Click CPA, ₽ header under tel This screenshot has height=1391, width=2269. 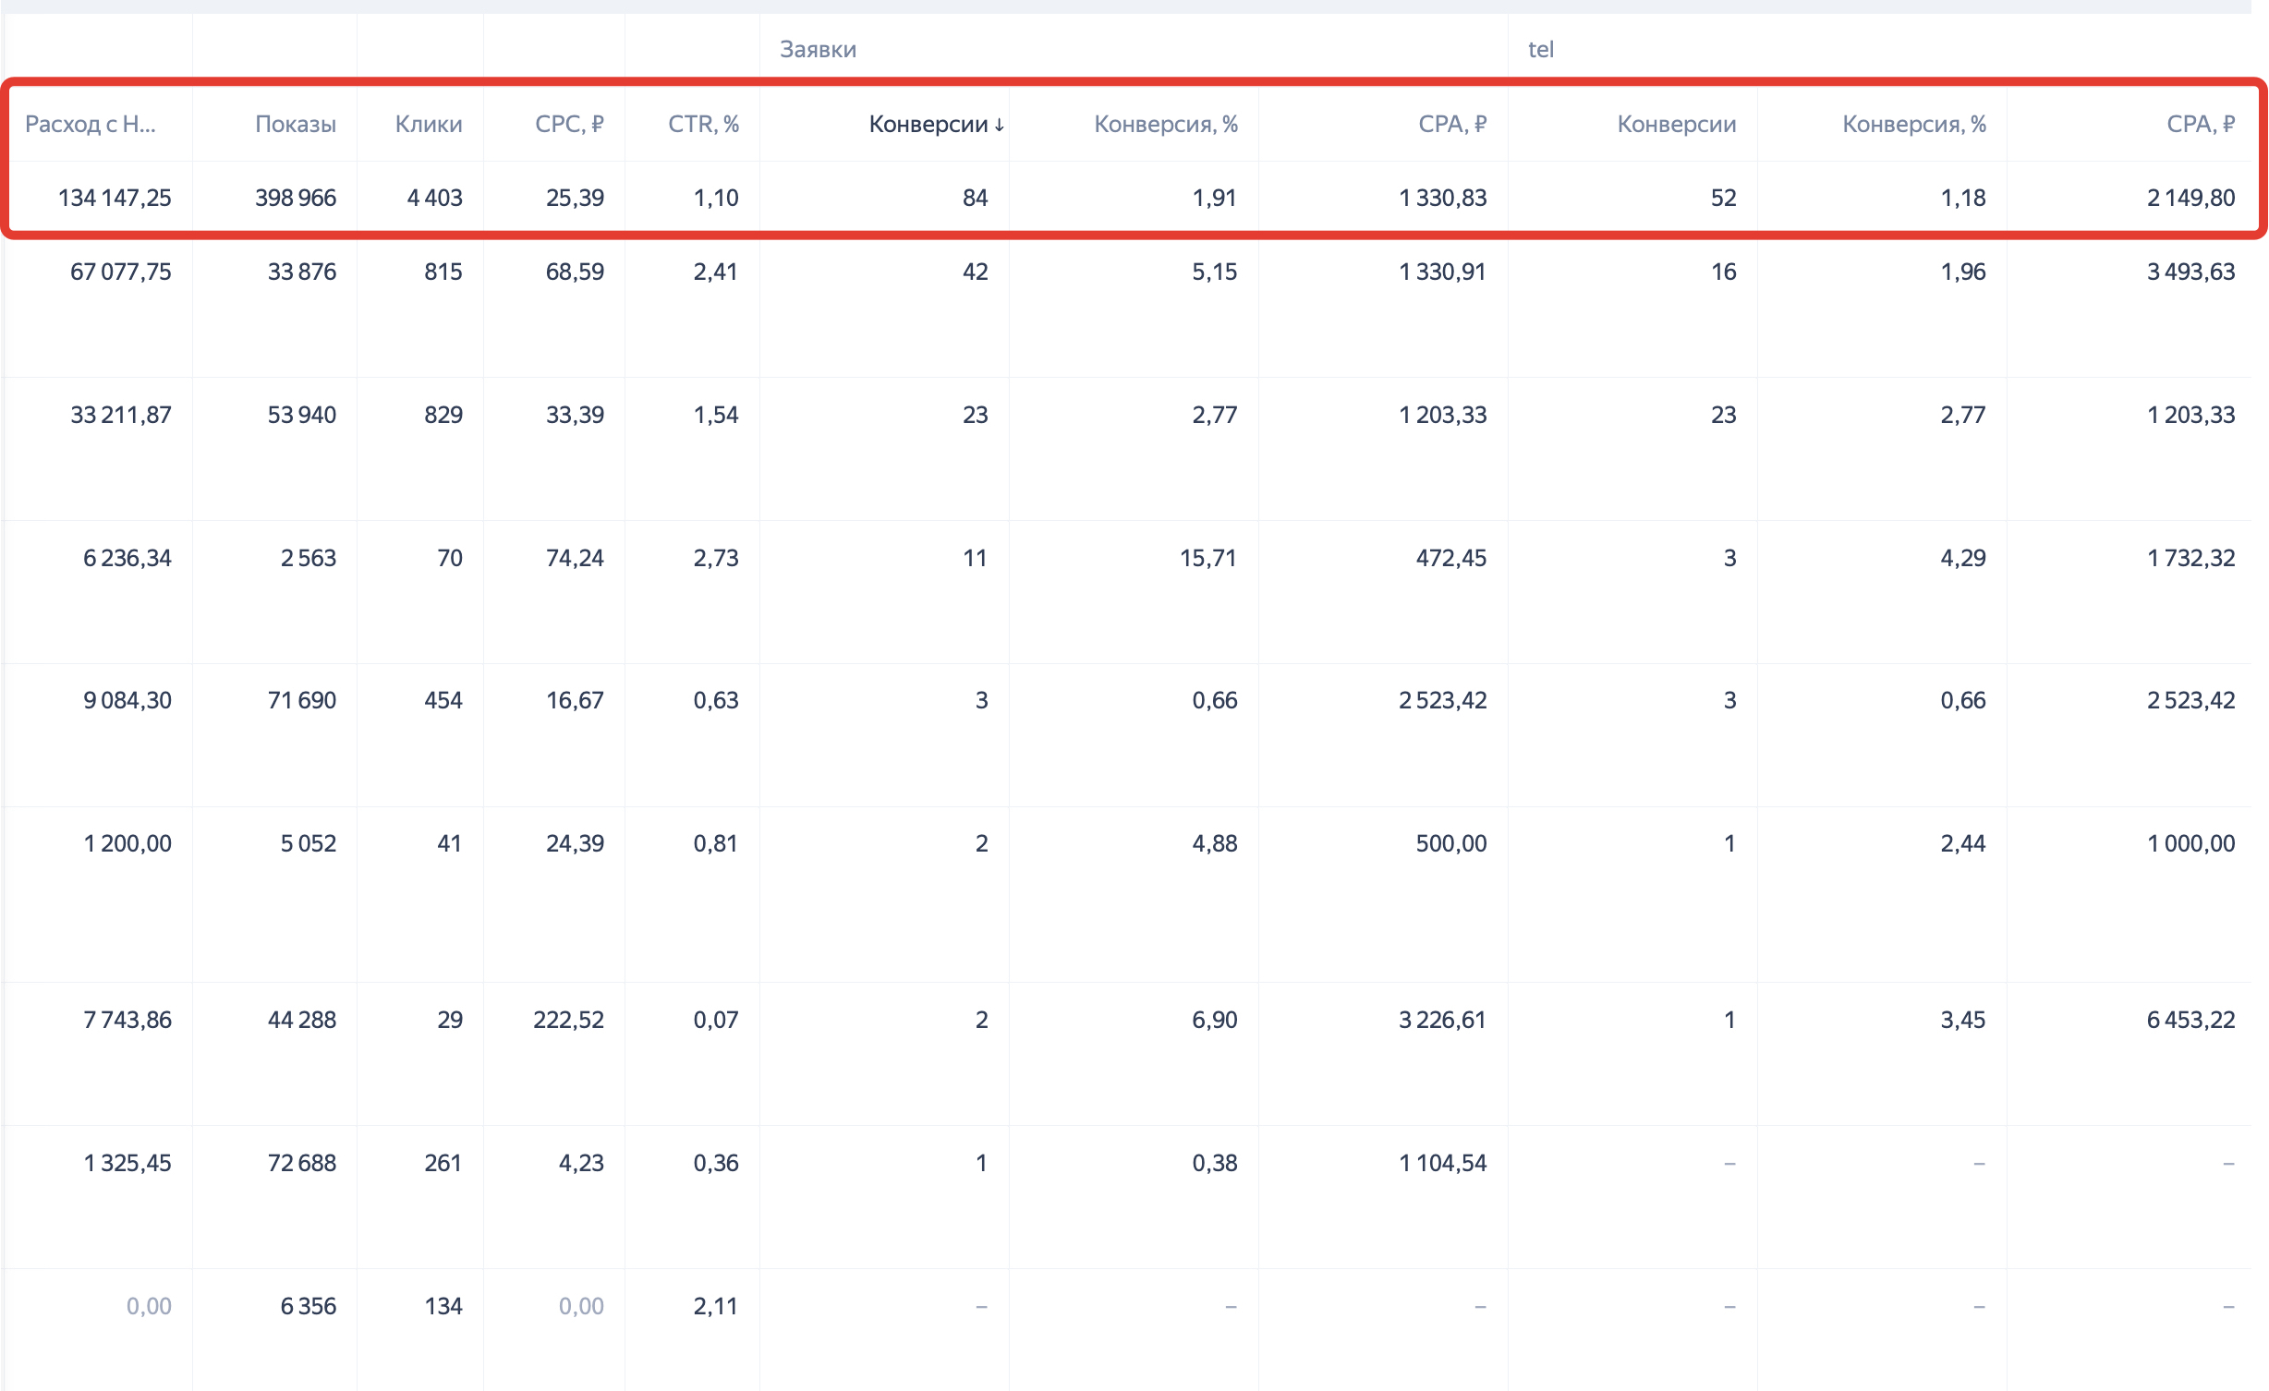tap(2200, 124)
